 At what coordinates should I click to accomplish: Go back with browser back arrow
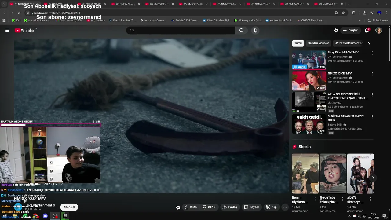point(4,13)
